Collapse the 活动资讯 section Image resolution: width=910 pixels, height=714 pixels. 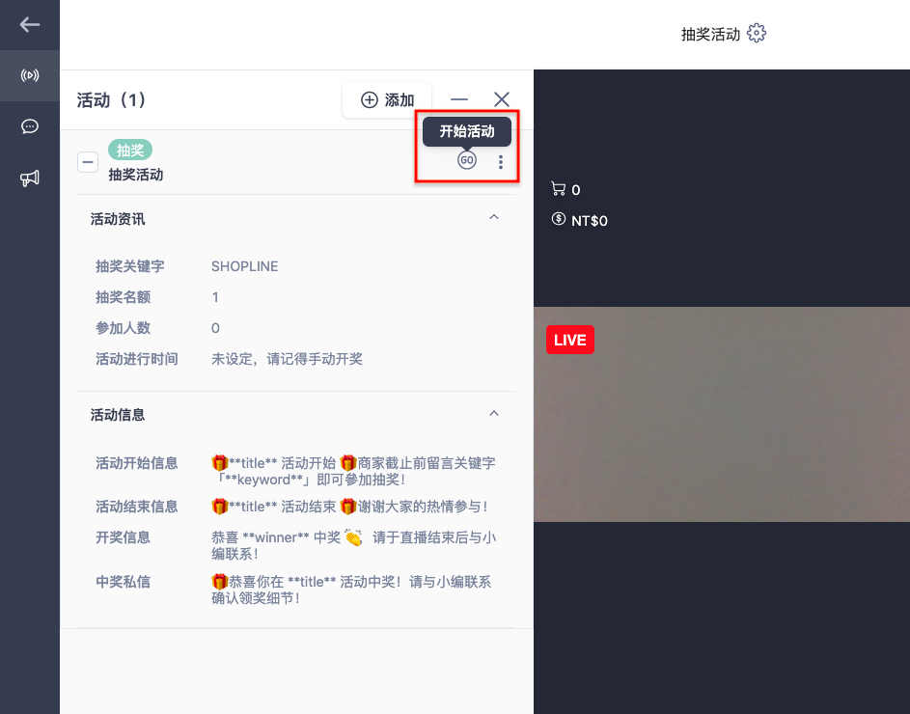coord(494,217)
